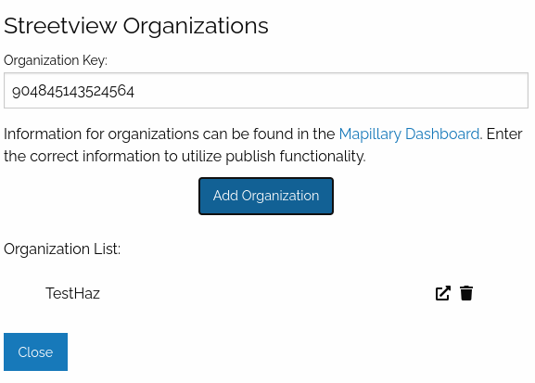Click the 'Organization Key:' label

tap(56, 60)
